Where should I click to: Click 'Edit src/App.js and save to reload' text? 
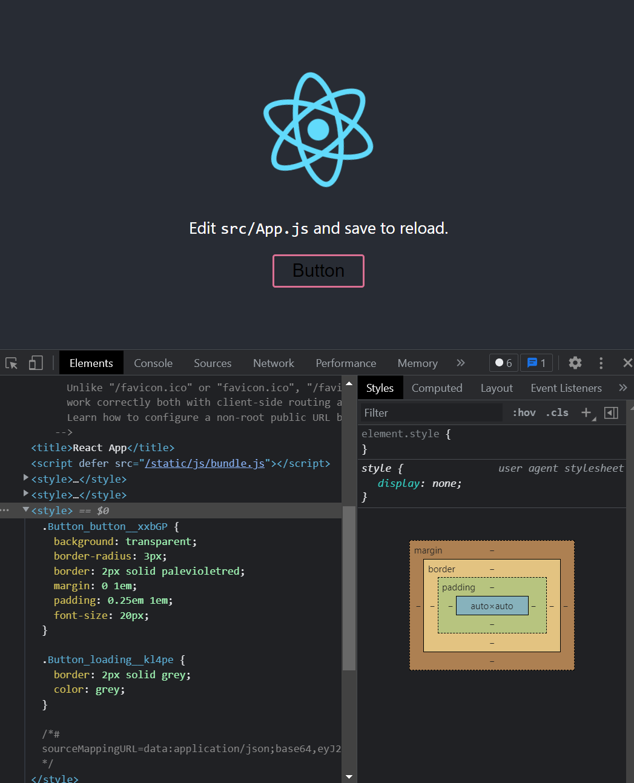click(319, 228)
